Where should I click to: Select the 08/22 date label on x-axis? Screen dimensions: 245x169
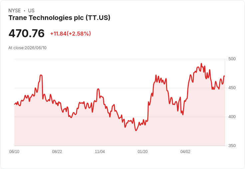click(57, 151)
